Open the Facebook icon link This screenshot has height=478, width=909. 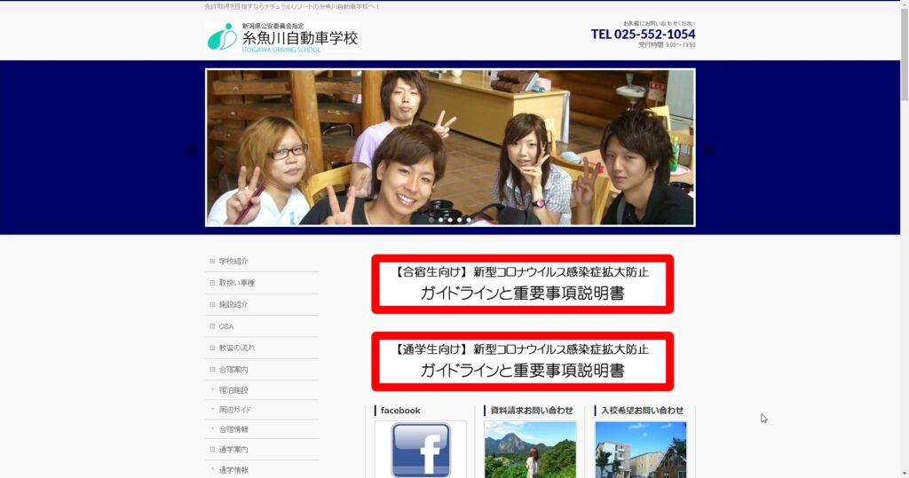tap(420, 451)
